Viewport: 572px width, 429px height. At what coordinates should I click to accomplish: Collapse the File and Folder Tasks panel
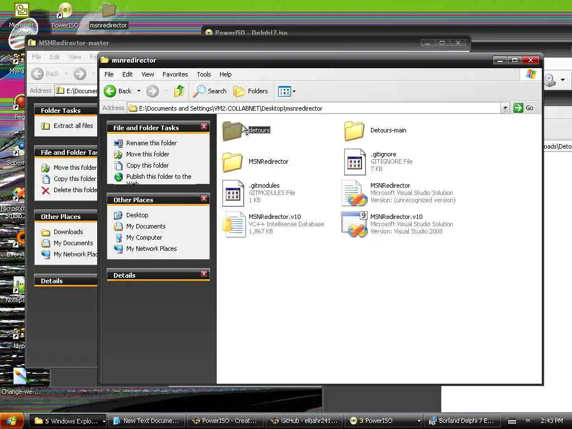pyautogui.click(x=203, y=127)
